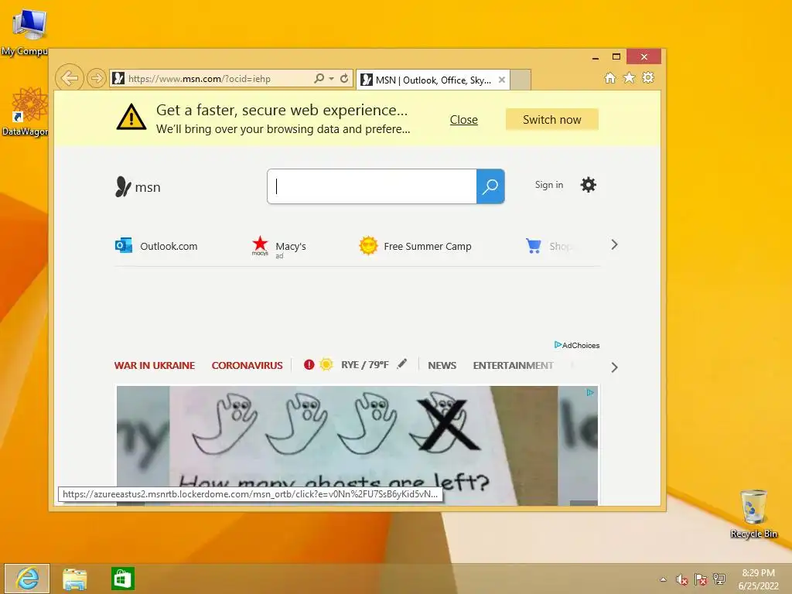
Task: Select the My Computer desktop icon
Action: pyautogui.click(x=26, y=32)
